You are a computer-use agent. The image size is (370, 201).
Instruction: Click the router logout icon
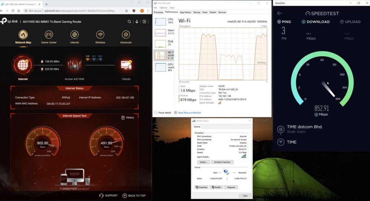point(145,21)
